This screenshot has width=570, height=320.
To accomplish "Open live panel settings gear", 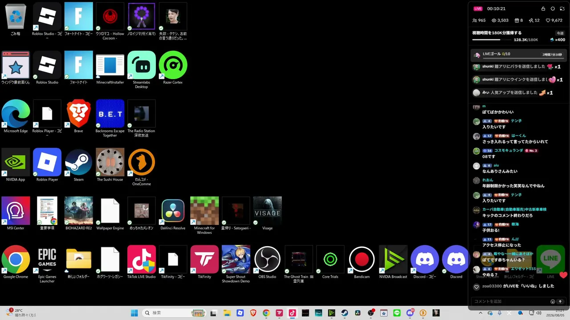I will point(553,8).
